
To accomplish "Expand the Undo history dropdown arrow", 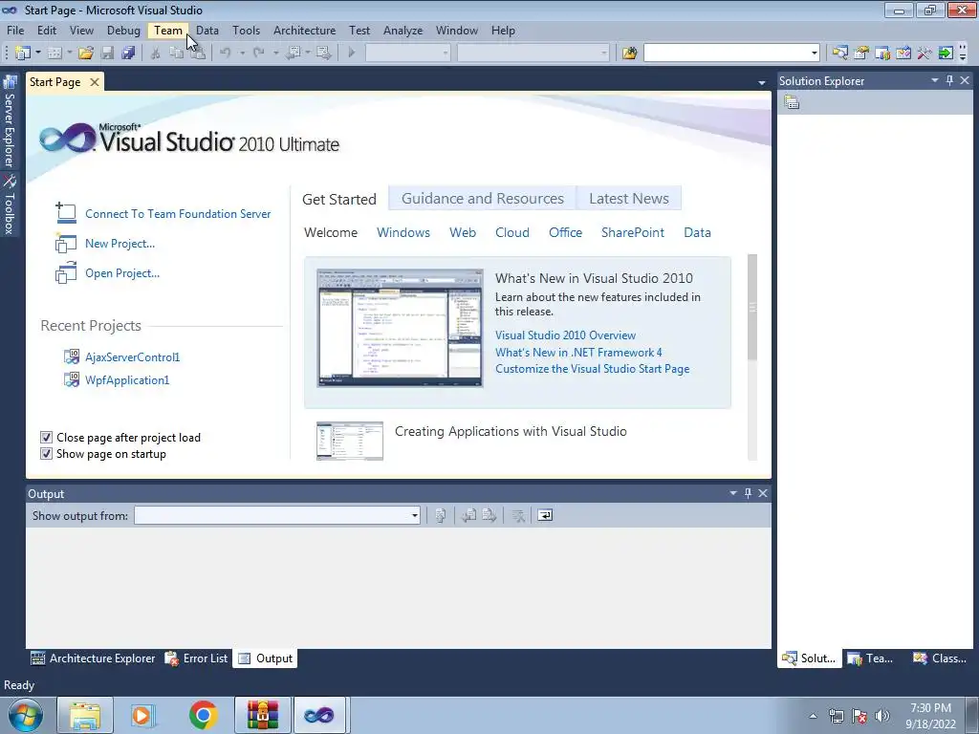I will (x=242, y=54).
